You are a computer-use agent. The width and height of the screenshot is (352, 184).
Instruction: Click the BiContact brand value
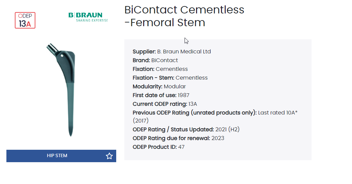164,60
